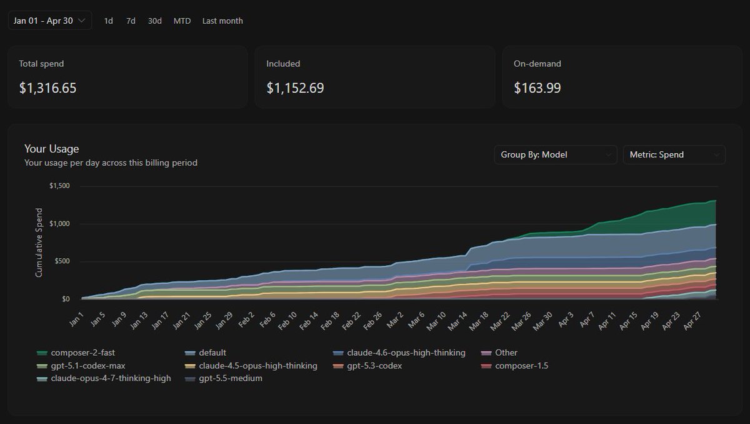Viewport: 750px width, 424px height.
Task: Select the 30d time range
Action: 155,21
